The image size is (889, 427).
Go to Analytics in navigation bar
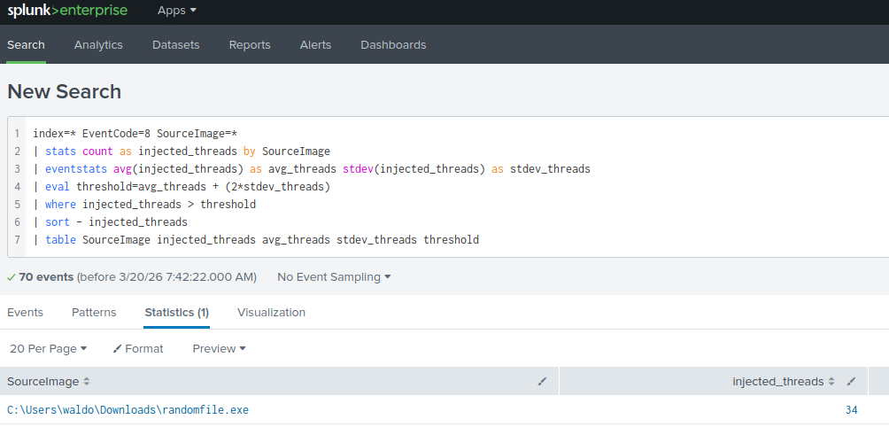[98, 45]
